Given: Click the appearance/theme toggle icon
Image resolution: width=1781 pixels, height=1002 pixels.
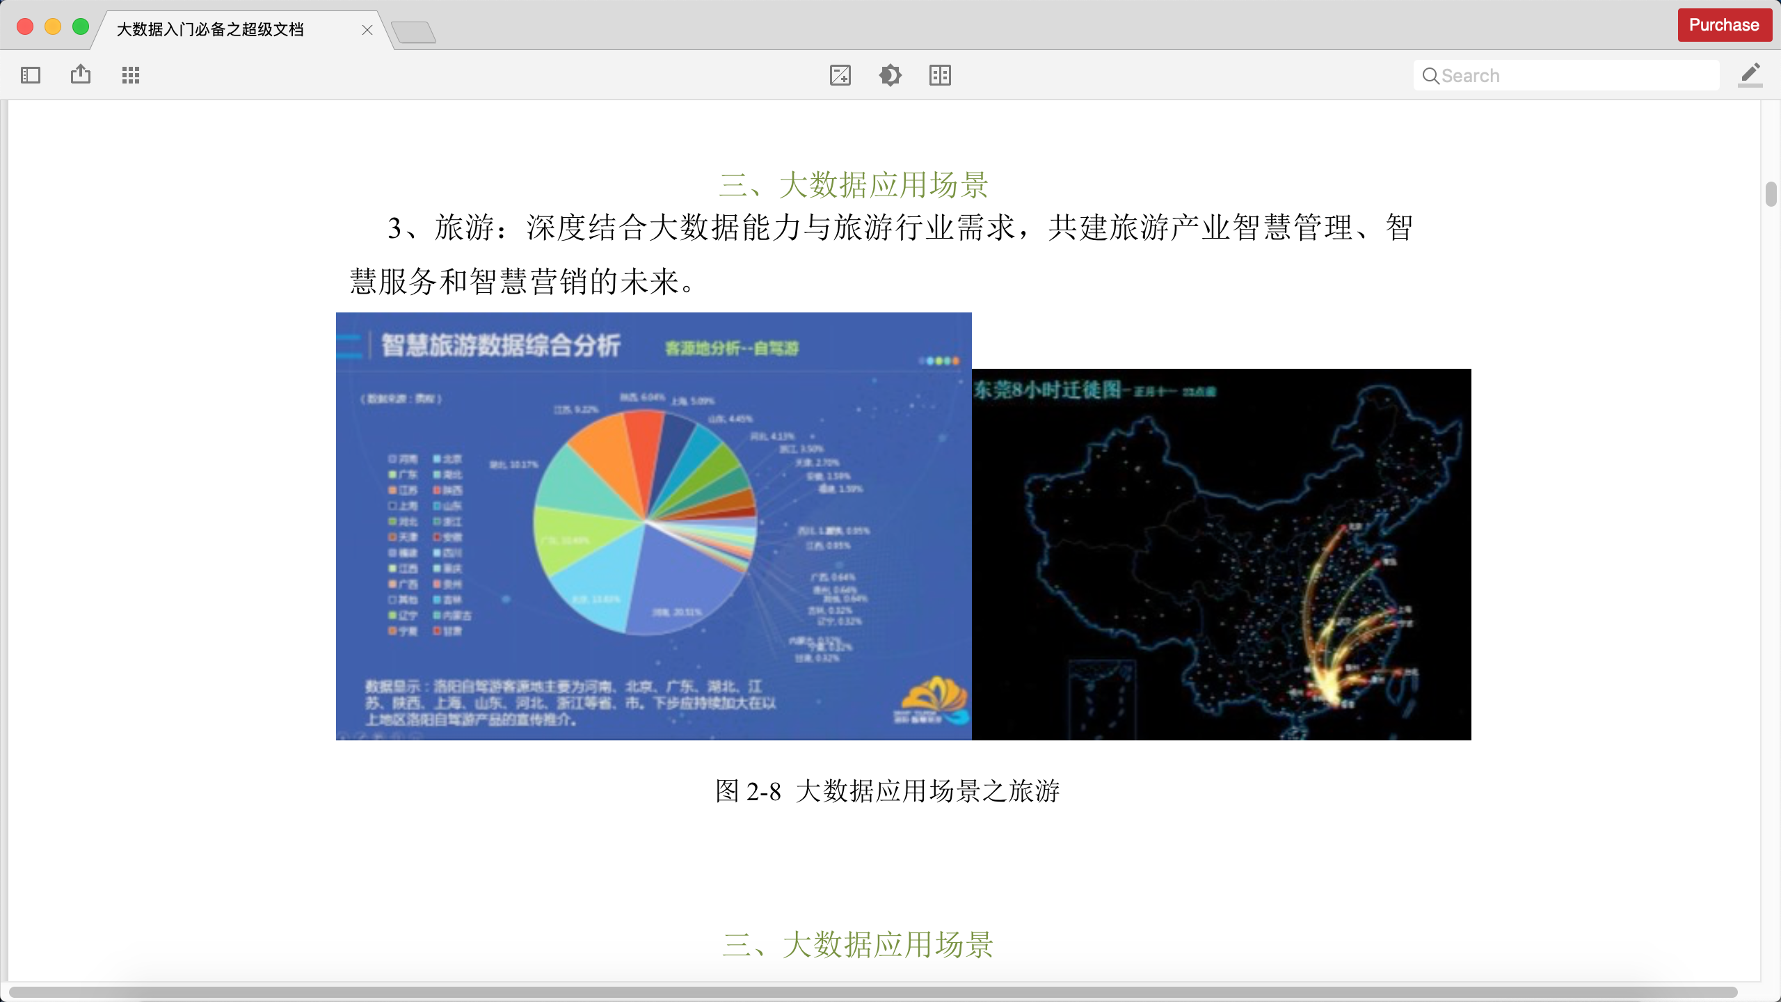Looking at the screenshot, I should tap(890, 76).
